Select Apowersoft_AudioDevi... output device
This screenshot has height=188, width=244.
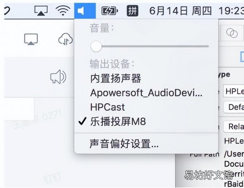[x=146, y=93]
